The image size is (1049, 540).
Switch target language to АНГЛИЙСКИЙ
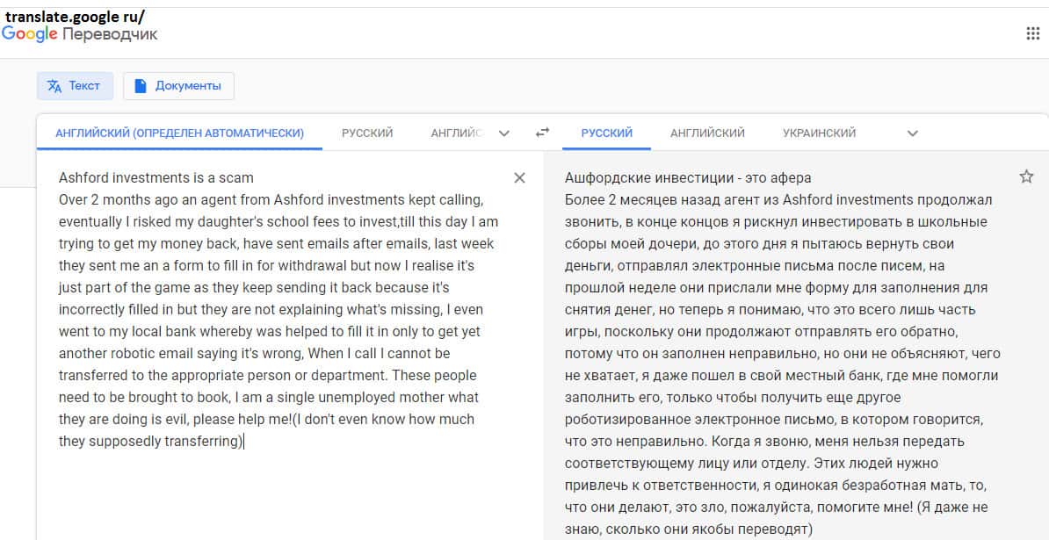tap(707, 133)
